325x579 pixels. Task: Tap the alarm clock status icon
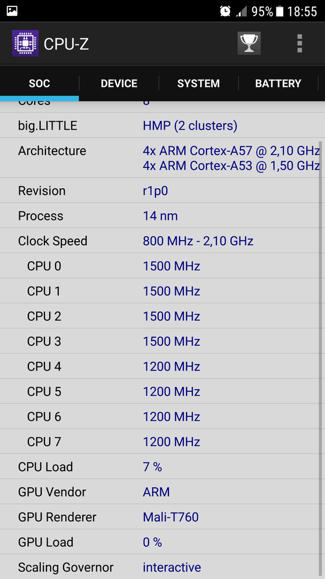225,11
